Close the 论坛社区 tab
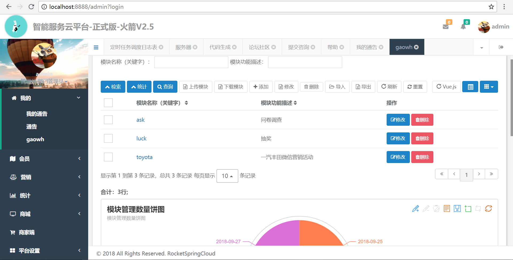The height and width of the screenshot is (260, 513). pyautogui.click(x=274, y=47)
